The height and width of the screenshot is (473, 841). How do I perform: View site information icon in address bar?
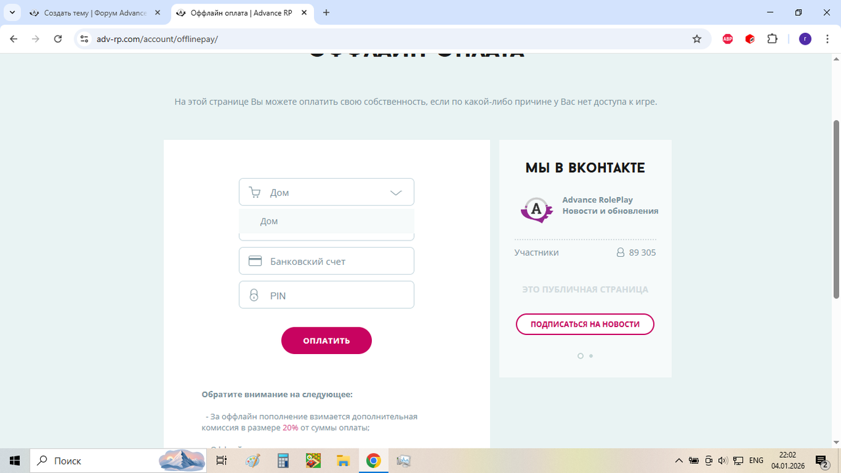click(83, 39)
